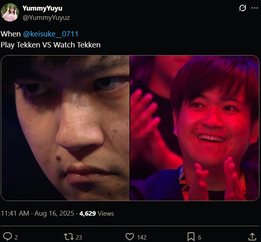The height and width of the screenshot is (242, 261).
Task: Bookmark this post
Action: (x=191, y=236)
